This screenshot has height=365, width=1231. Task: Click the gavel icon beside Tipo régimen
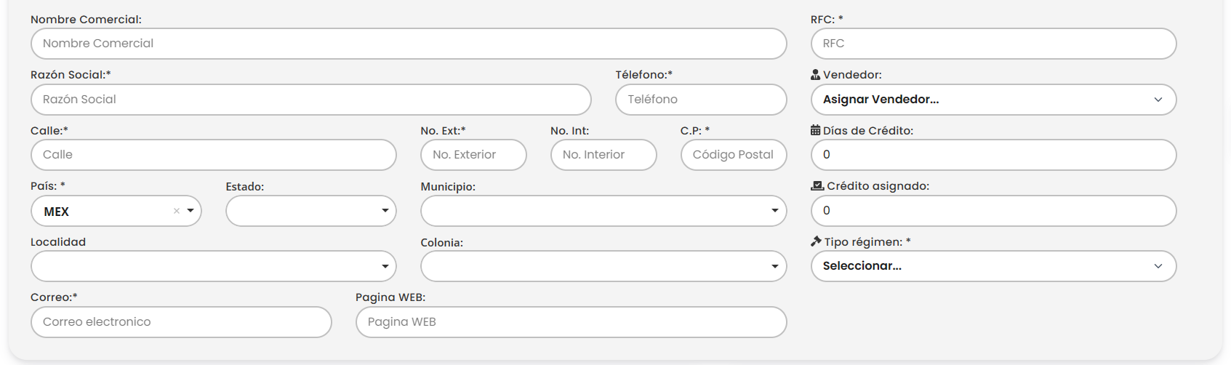tap(816, 241)
